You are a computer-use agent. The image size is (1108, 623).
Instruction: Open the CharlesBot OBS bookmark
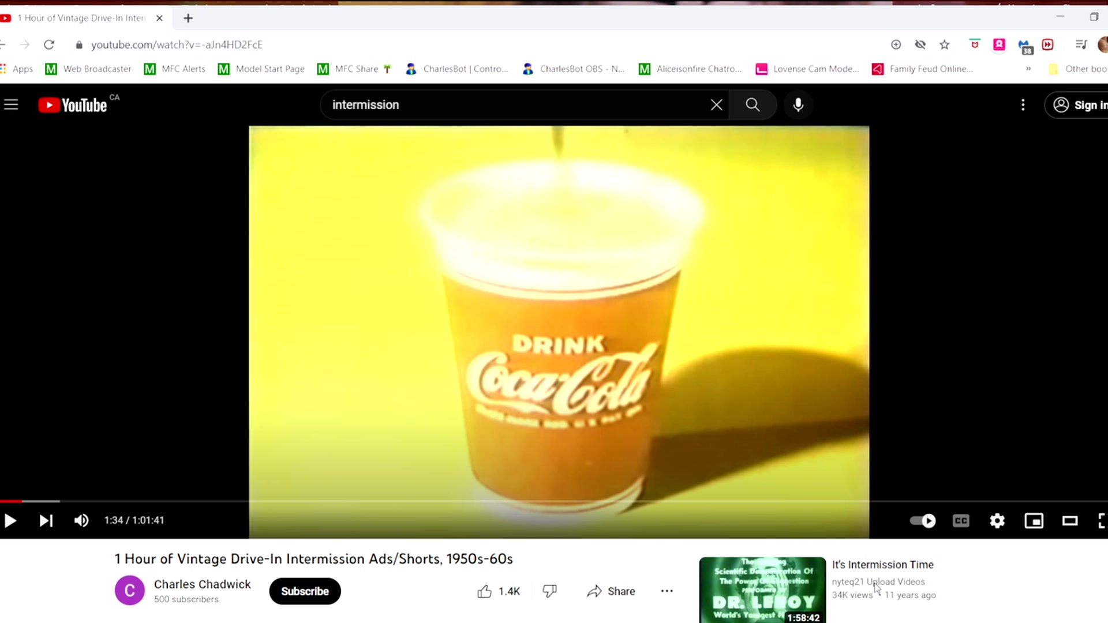574,69
